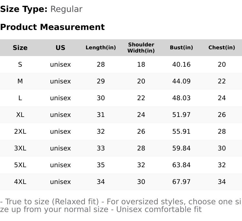Select the 2XL size row label

(x=20, y=131)
